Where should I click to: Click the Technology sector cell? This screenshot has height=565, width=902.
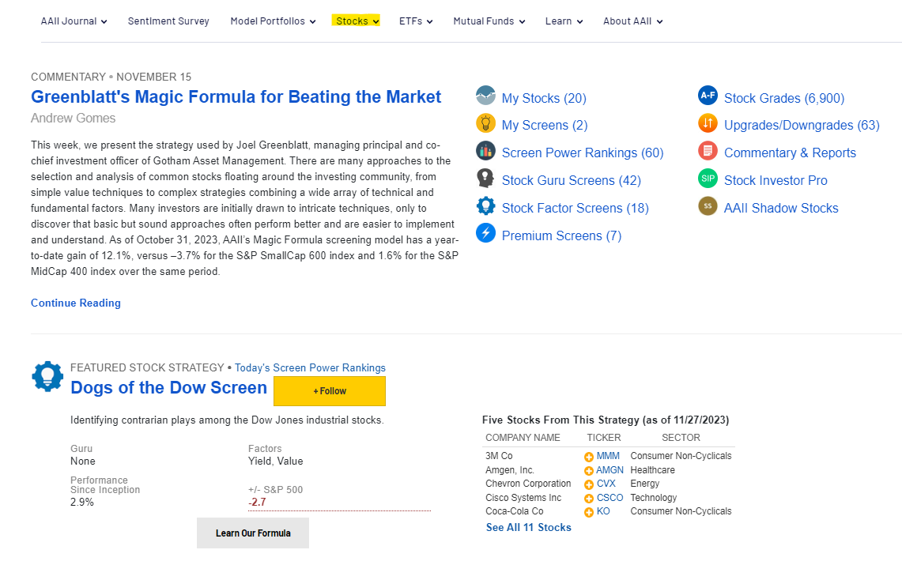coord(654,498)
